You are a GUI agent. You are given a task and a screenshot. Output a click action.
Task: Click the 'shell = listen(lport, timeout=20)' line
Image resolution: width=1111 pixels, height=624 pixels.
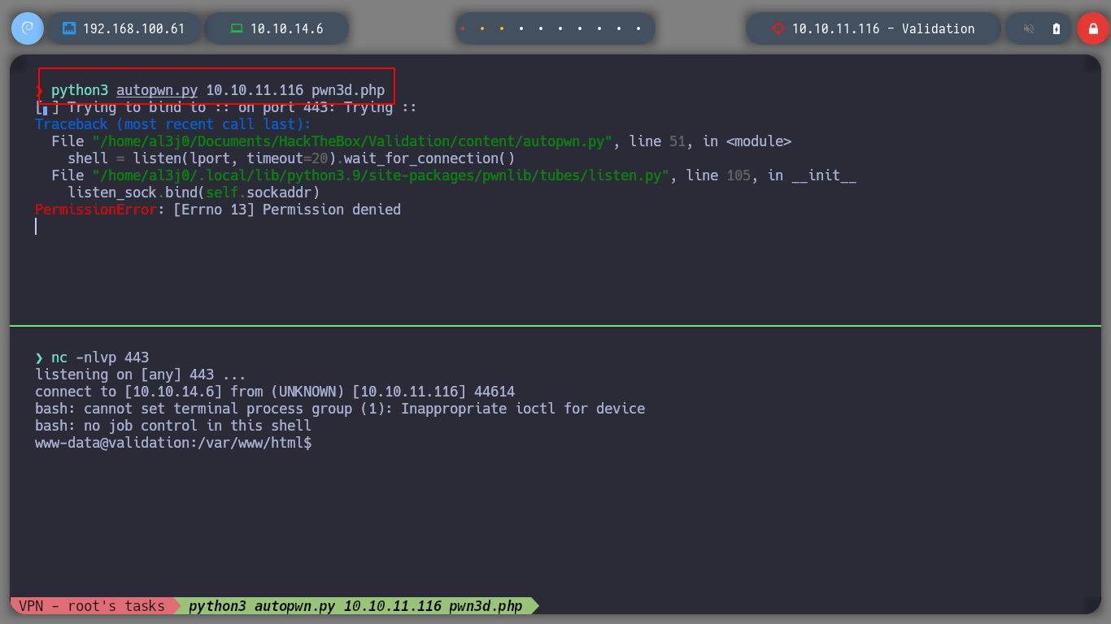(291, 158)
